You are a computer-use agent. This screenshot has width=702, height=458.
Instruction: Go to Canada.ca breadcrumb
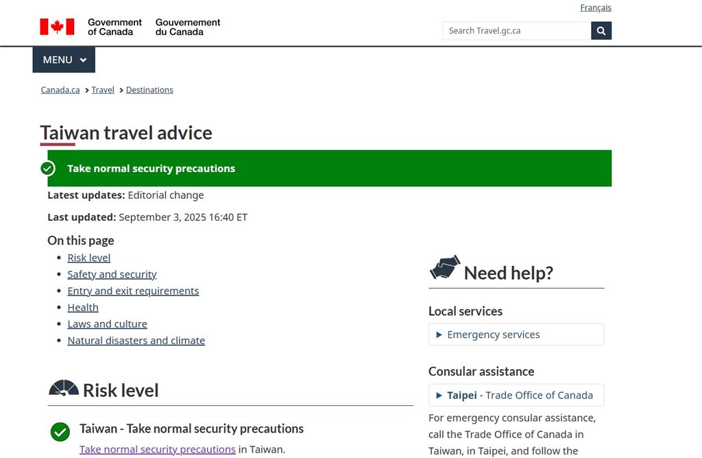tap(60, 90)
